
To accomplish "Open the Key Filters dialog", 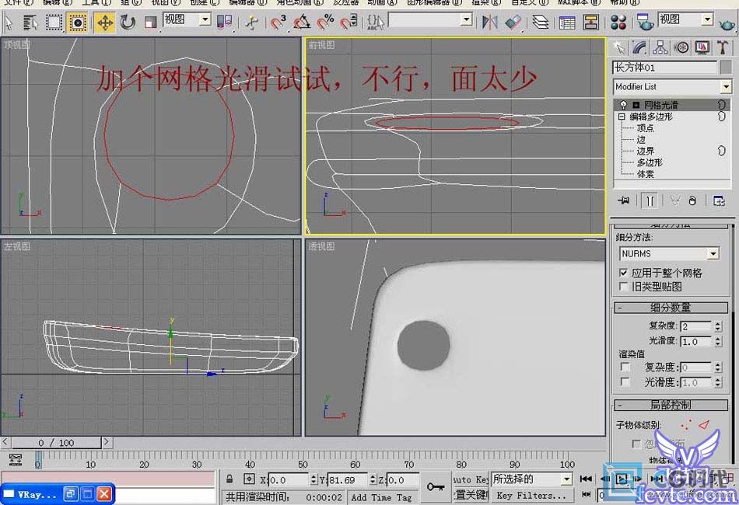I will click(x=531, y=496).
